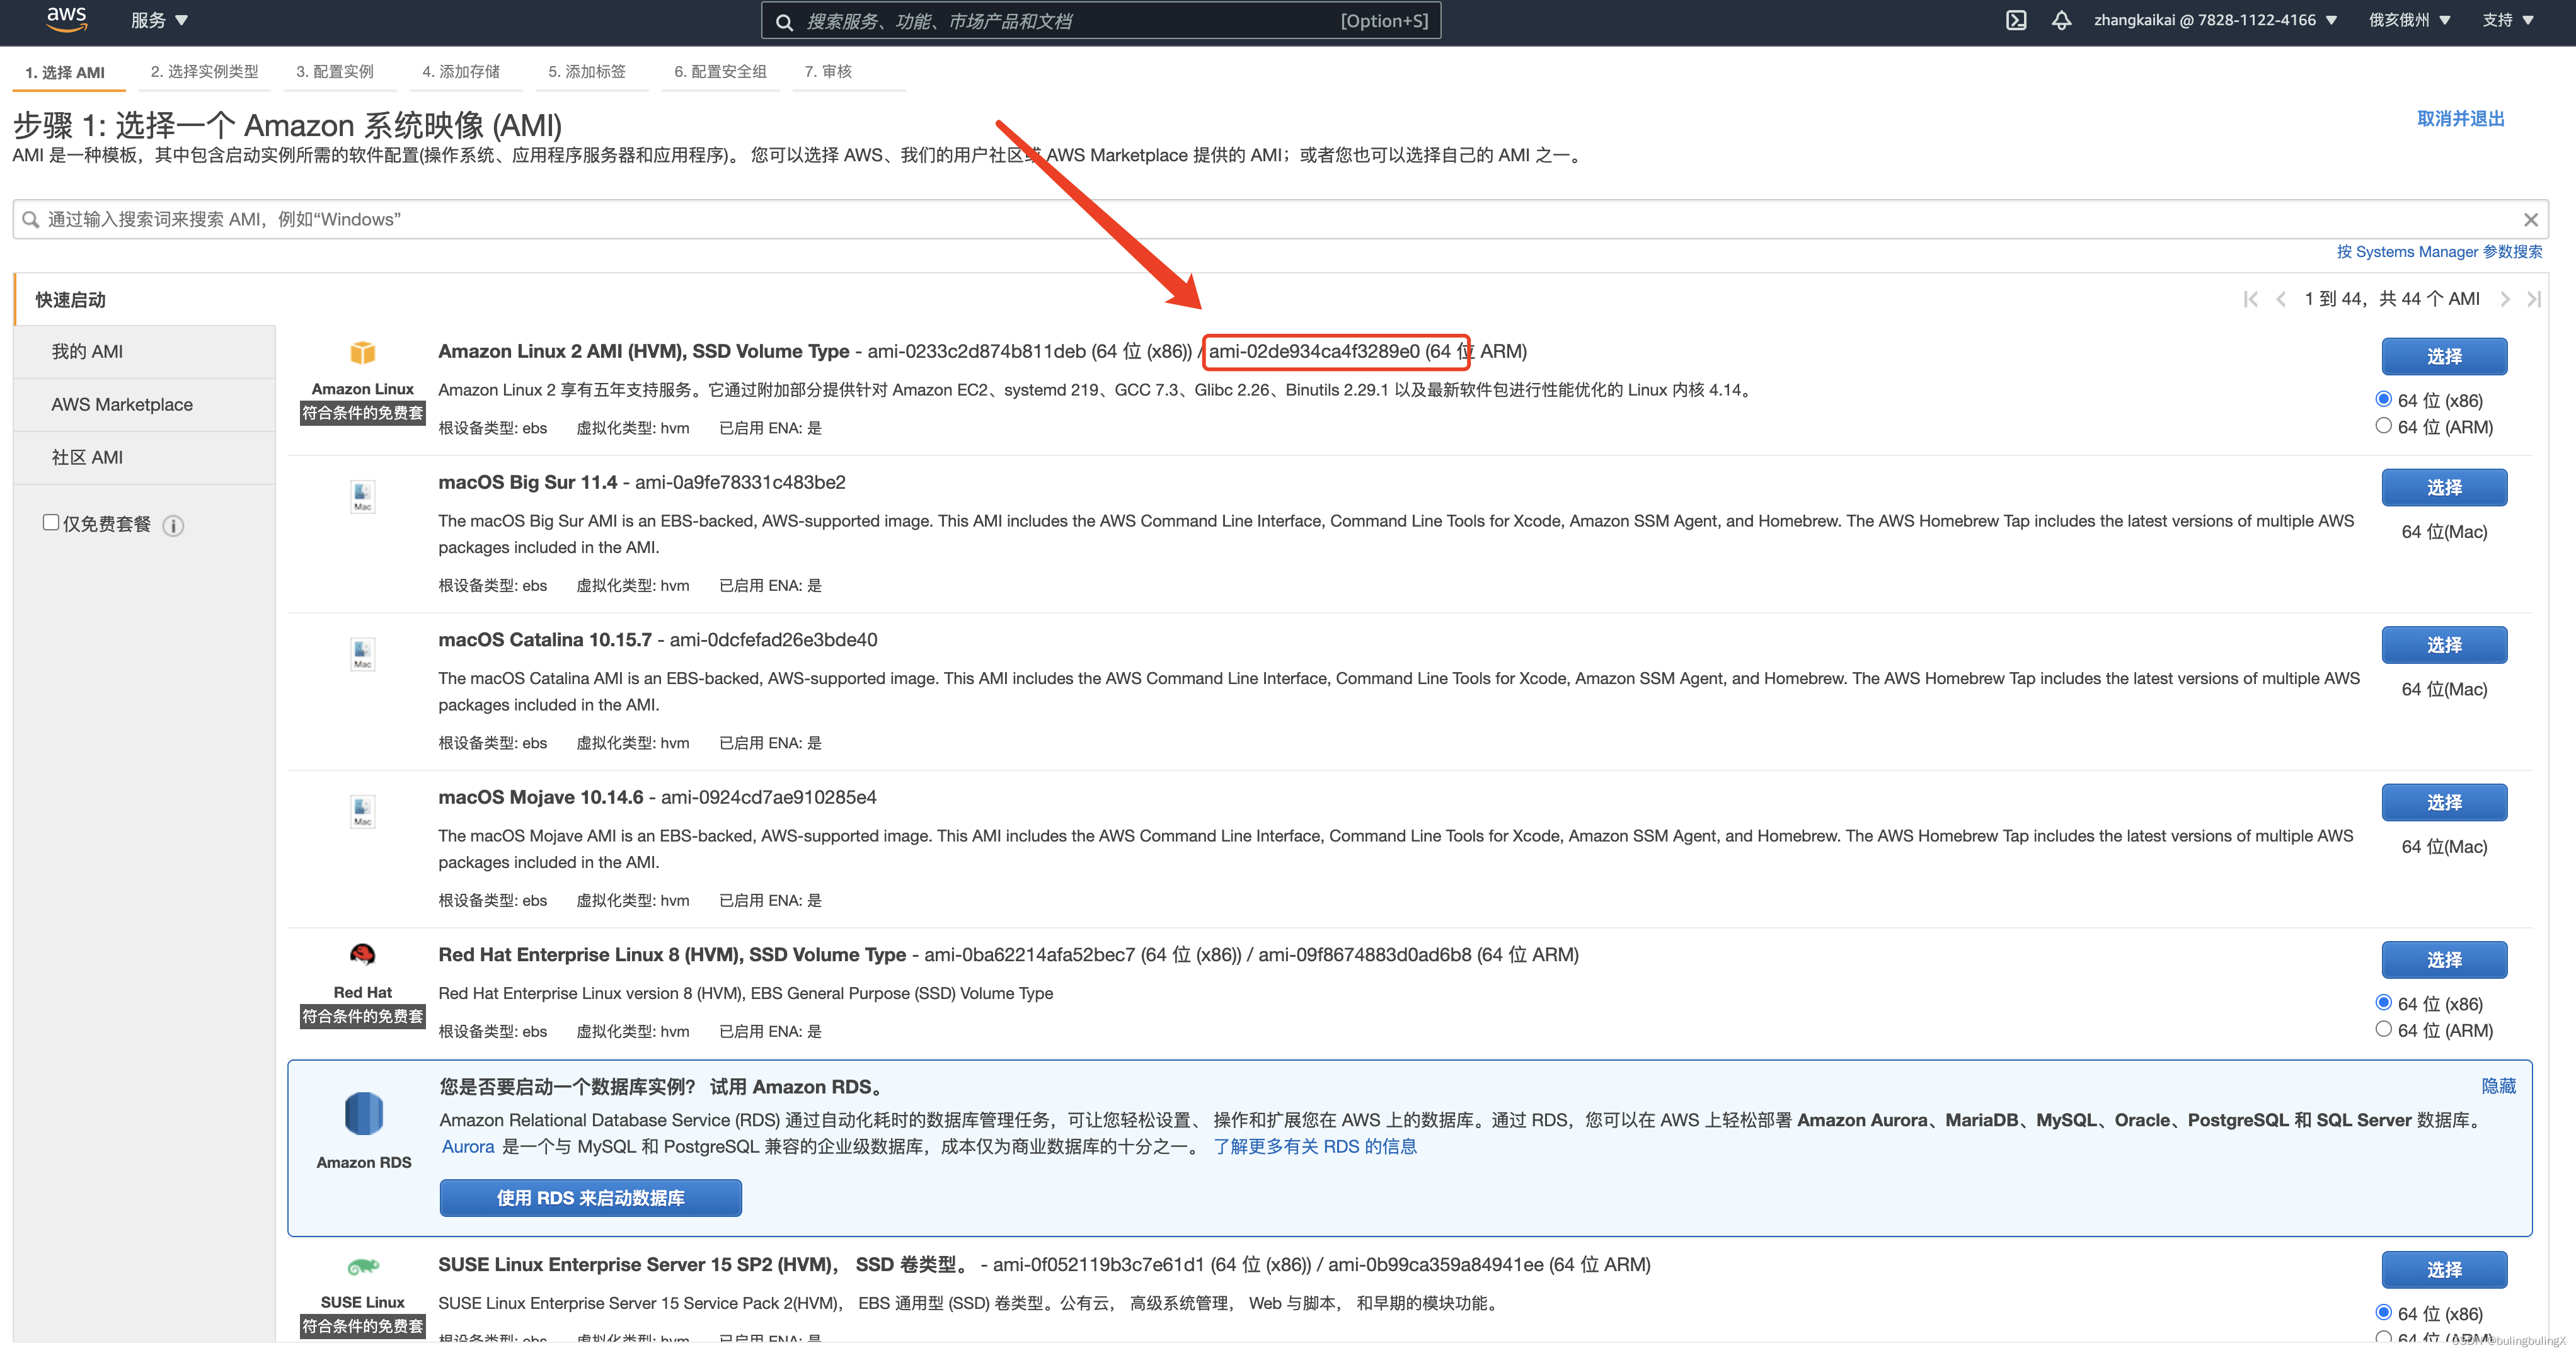Open the zhangkaikai account dropdown
2576x1353 pixels.
pos(2214,21)
